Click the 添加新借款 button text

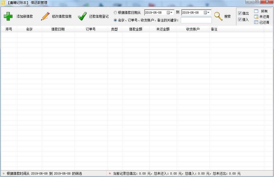coord(25,16)
